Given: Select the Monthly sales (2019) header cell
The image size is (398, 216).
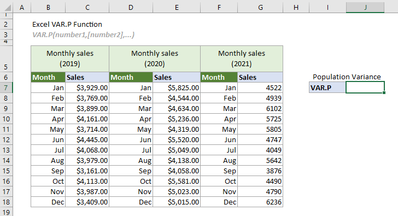Looking at the screenshot, I should coord(70,59).
